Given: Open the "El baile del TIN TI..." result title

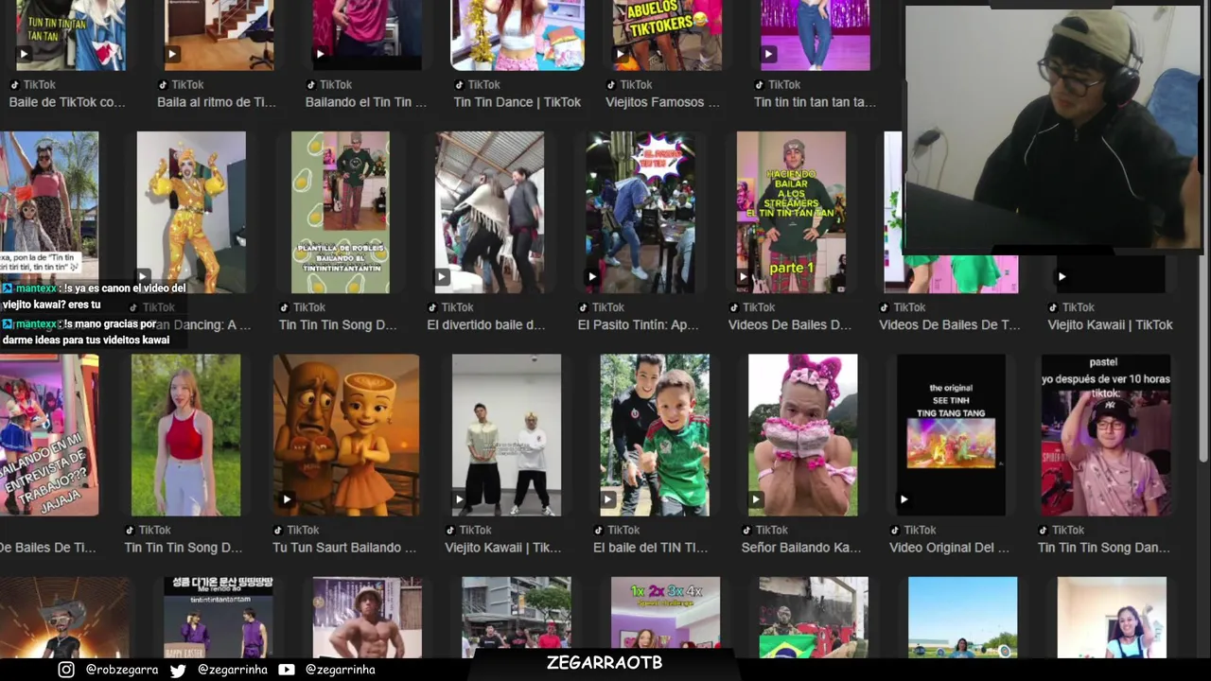Looking at the screenshot, I should point(650,548).
